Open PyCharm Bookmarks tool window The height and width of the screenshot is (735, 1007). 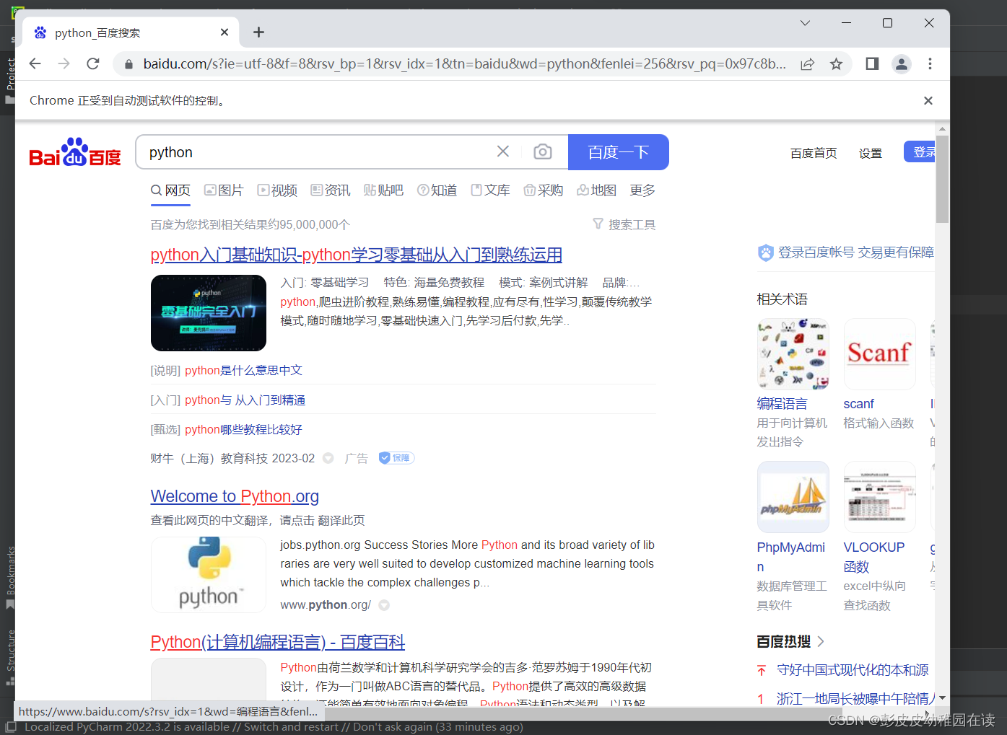click(10, 577)
